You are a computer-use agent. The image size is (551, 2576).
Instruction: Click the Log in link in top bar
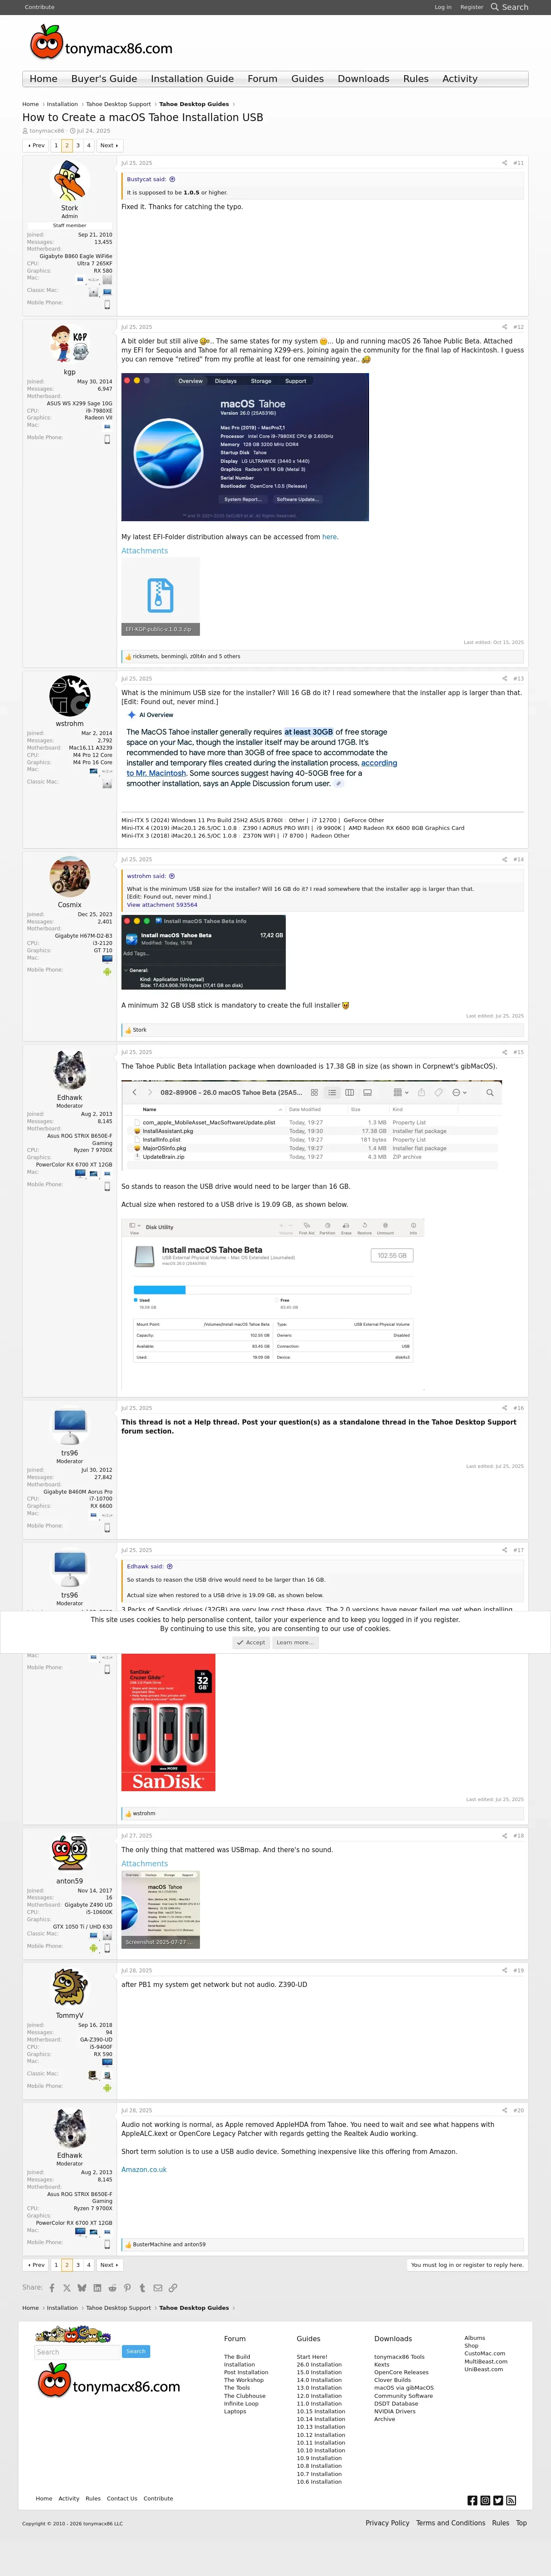pyautogui.click(x=443, y=7)
